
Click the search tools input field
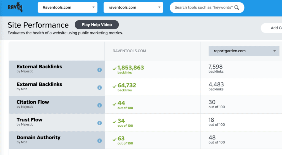pos(203,7)
